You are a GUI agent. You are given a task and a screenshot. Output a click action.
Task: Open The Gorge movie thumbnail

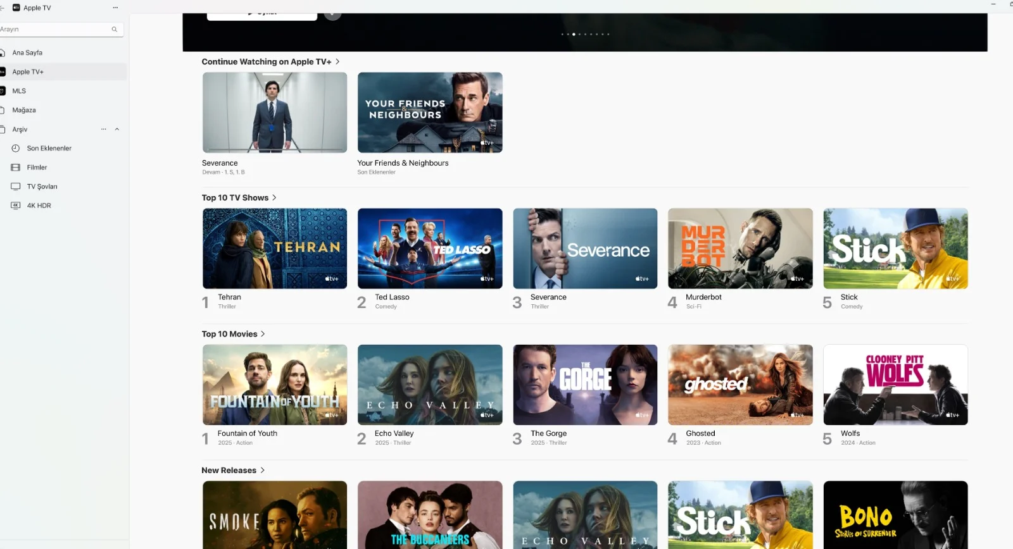point(586,385)
